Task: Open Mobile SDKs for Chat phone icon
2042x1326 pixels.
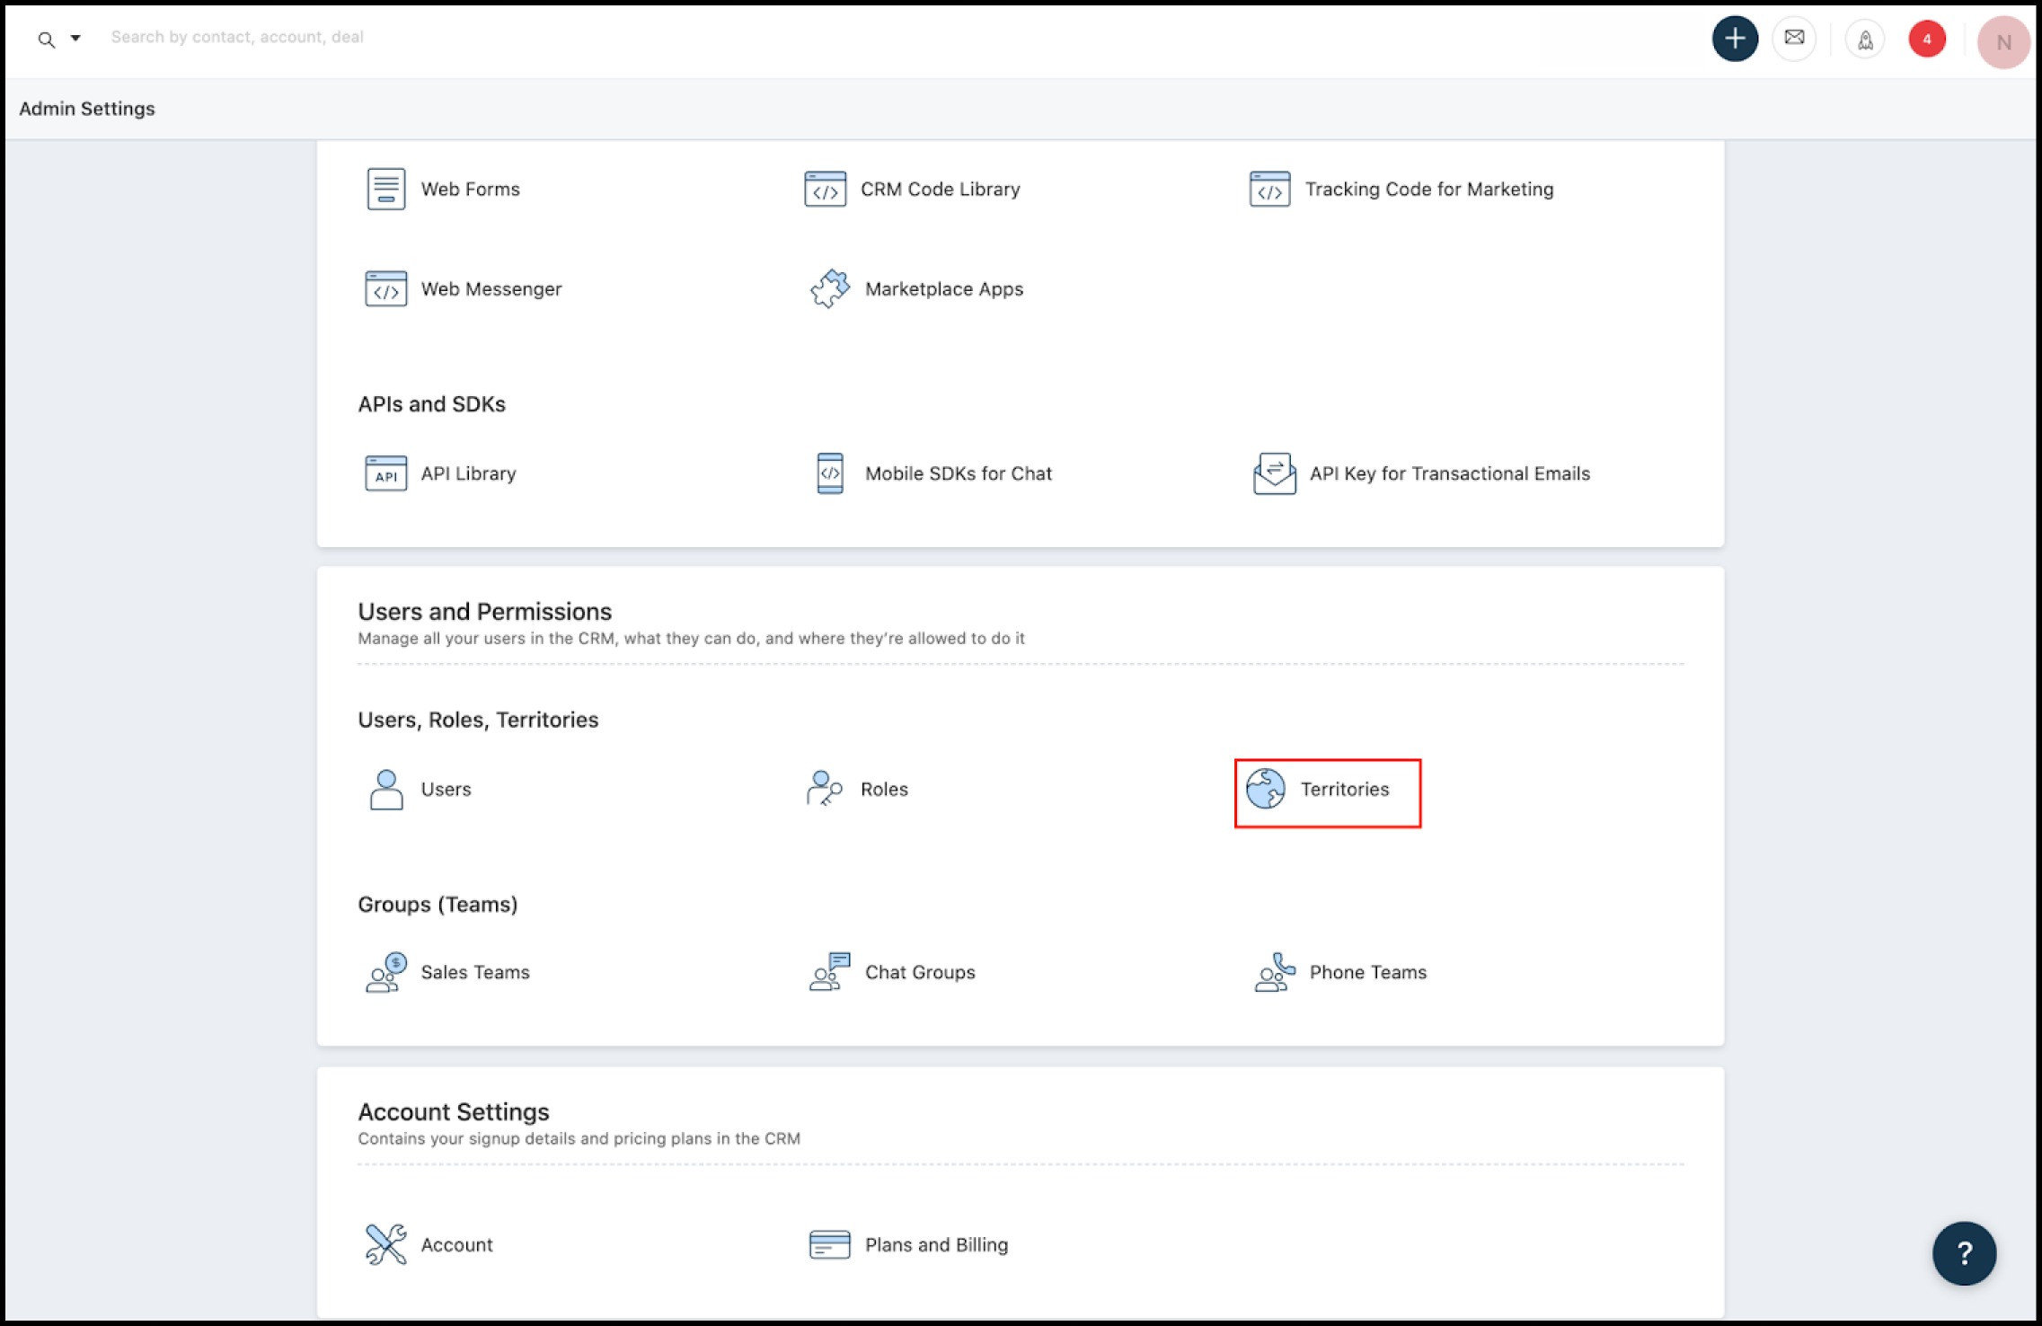Action: [x=830, y=473]
